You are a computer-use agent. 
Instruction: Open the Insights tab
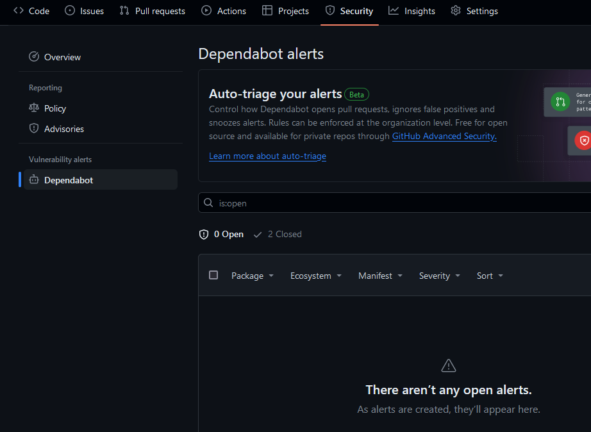412,11
